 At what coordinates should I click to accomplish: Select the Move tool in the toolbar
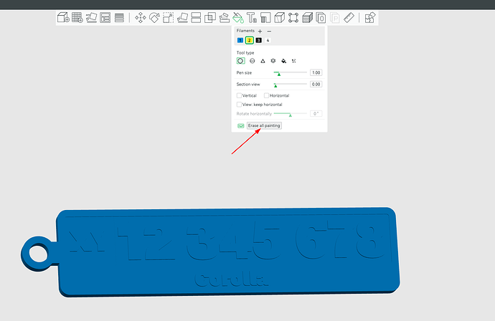(140, 18)
